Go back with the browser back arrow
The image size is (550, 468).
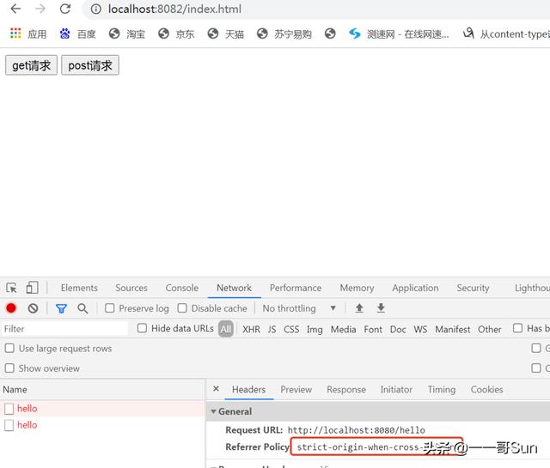coord(15,9)
